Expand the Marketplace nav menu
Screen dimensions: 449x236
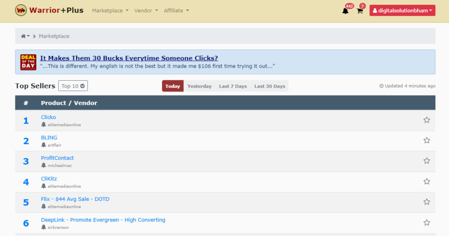[110, 11]
